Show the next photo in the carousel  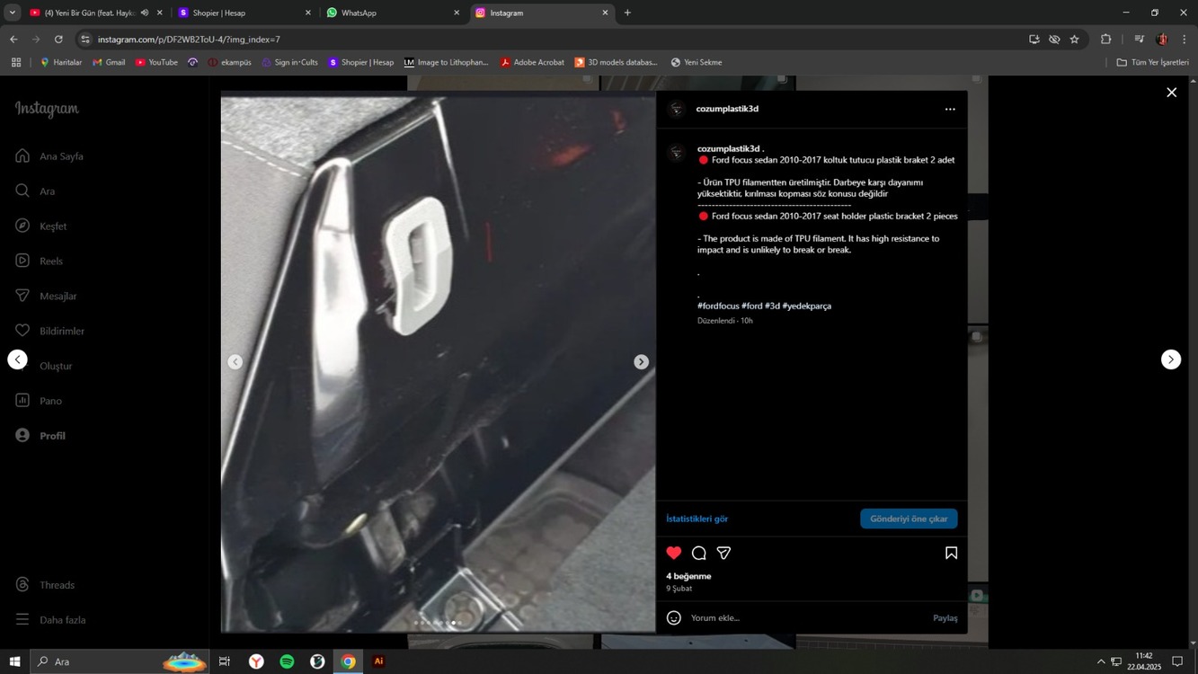point(641,361)
